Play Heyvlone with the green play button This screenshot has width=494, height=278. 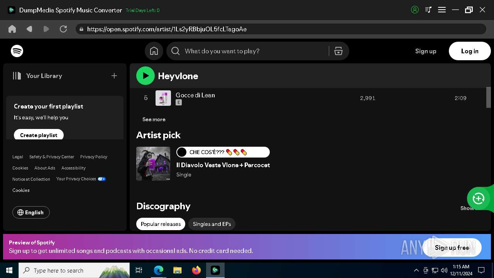coord(145,76)
